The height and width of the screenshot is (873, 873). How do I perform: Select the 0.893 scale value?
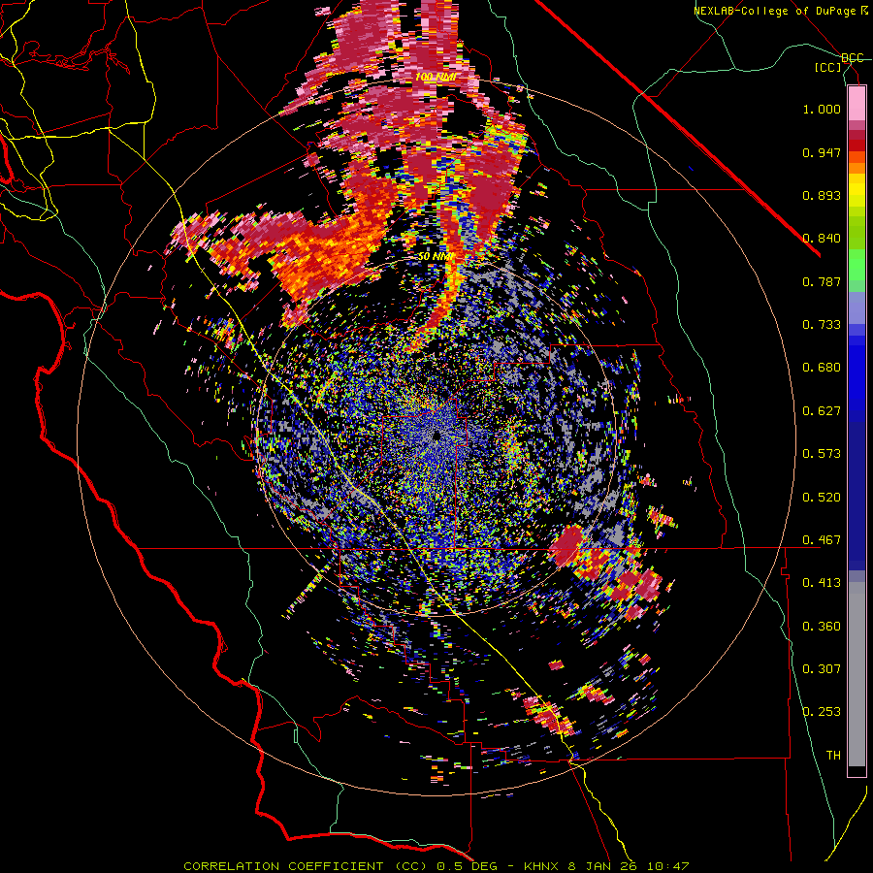pos(822,195)
